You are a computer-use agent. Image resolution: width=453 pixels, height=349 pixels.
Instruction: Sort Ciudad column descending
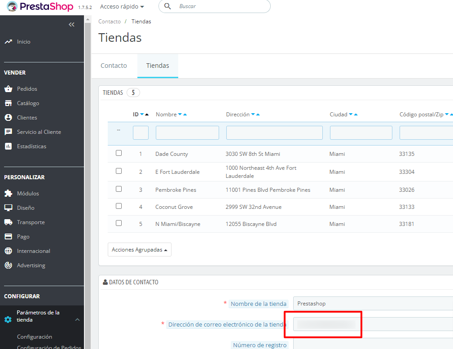point(351,115)
